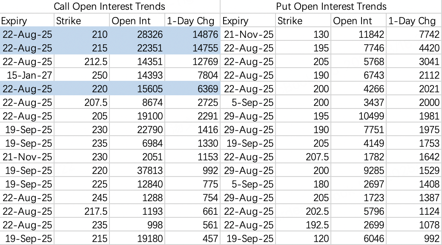Select call open interest 22790 cell

[137, 130]
